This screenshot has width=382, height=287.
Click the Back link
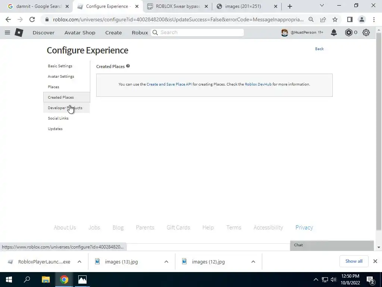319,49
